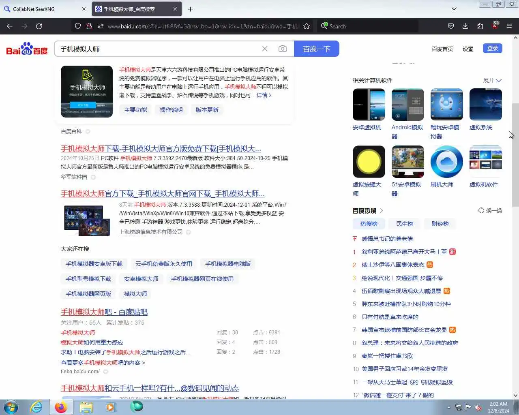Close the CollabNet SearXNG tab
Viewport: 519px width, 415px height.
click(84, 9)
